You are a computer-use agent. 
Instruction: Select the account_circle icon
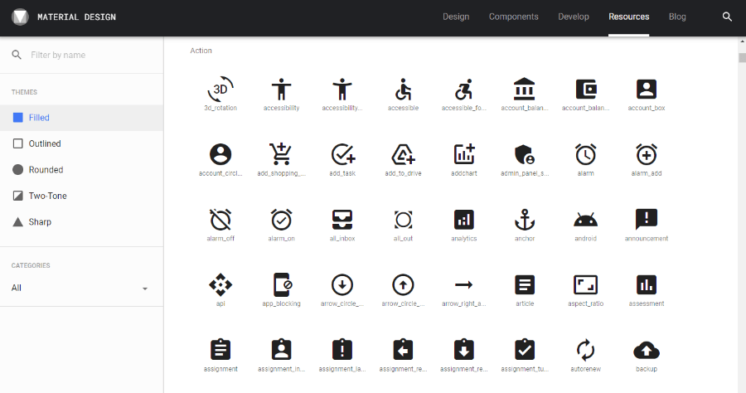click(220, 154)
